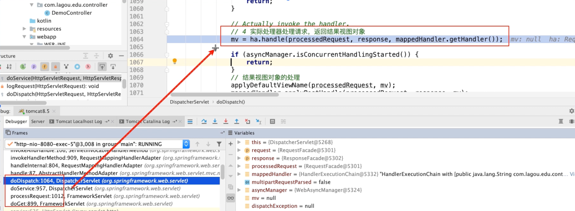Select doService:957 stack frame
Image resolution: width=575 pixels, height=211 pixels.
click(112, 189)
